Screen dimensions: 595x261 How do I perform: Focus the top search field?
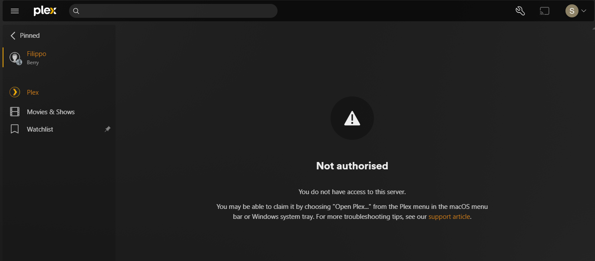[x=173, y=11]
